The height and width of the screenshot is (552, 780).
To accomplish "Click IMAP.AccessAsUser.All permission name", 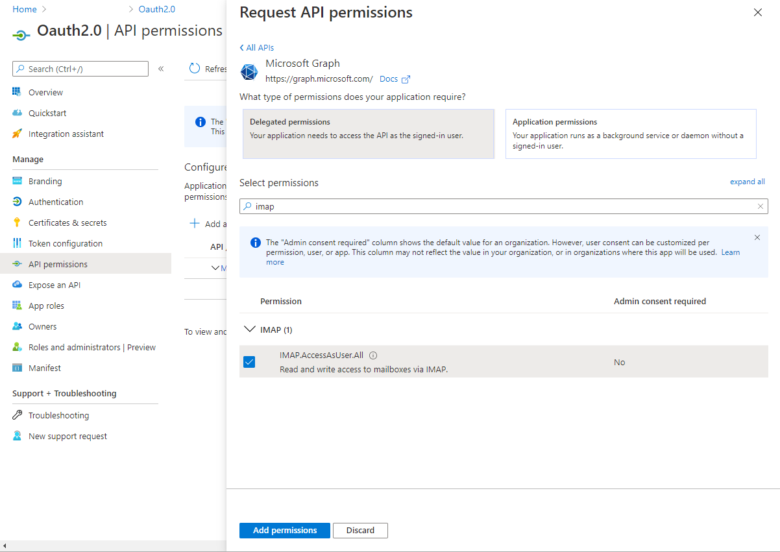I will coord(321,355).
